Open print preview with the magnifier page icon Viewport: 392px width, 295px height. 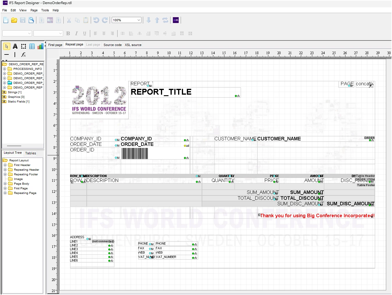tap(31, 20)
